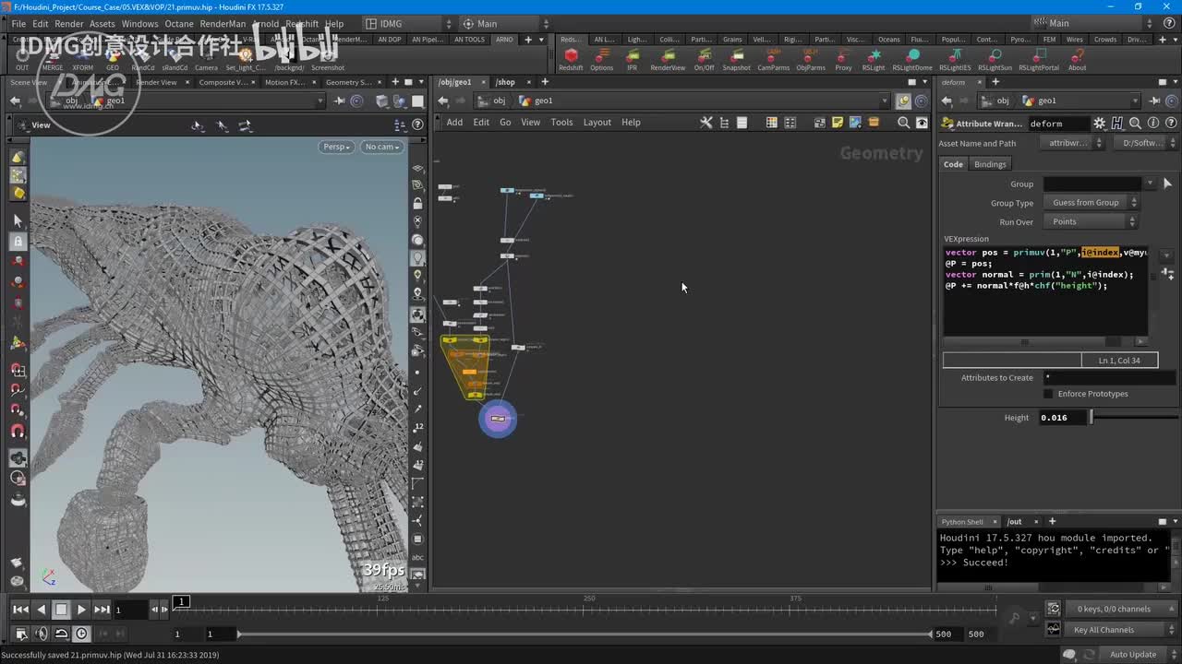Open the No cam camera dropdown
The width and height of the screenshot is (1182, 664).
[381, 147]
